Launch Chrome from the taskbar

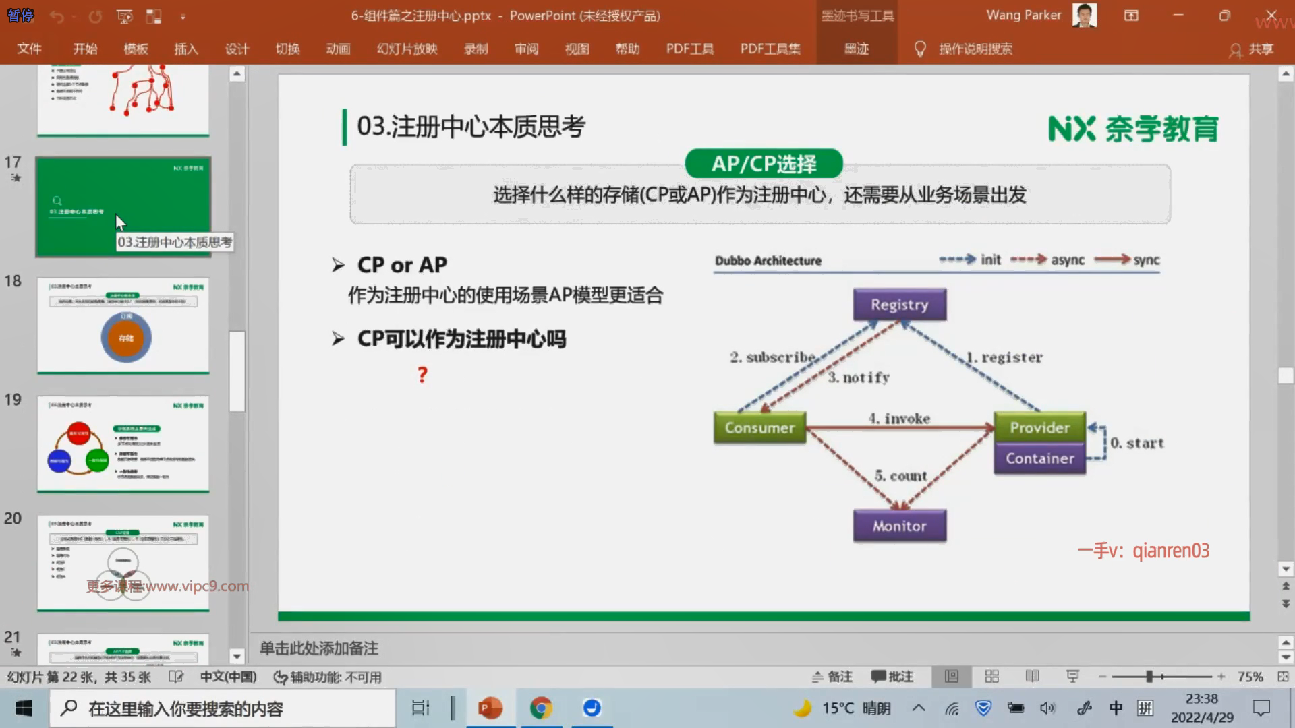point(541,708)
